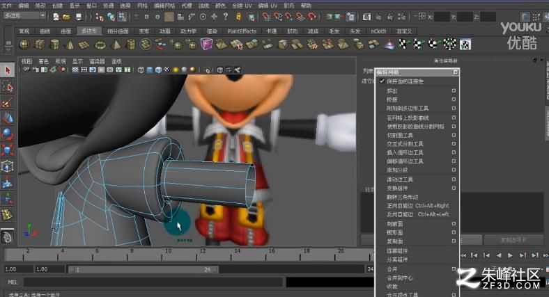The image size is (549, 297).
Task: Switch to the 曲面 shelf tab
Action: tap(65, 31)
